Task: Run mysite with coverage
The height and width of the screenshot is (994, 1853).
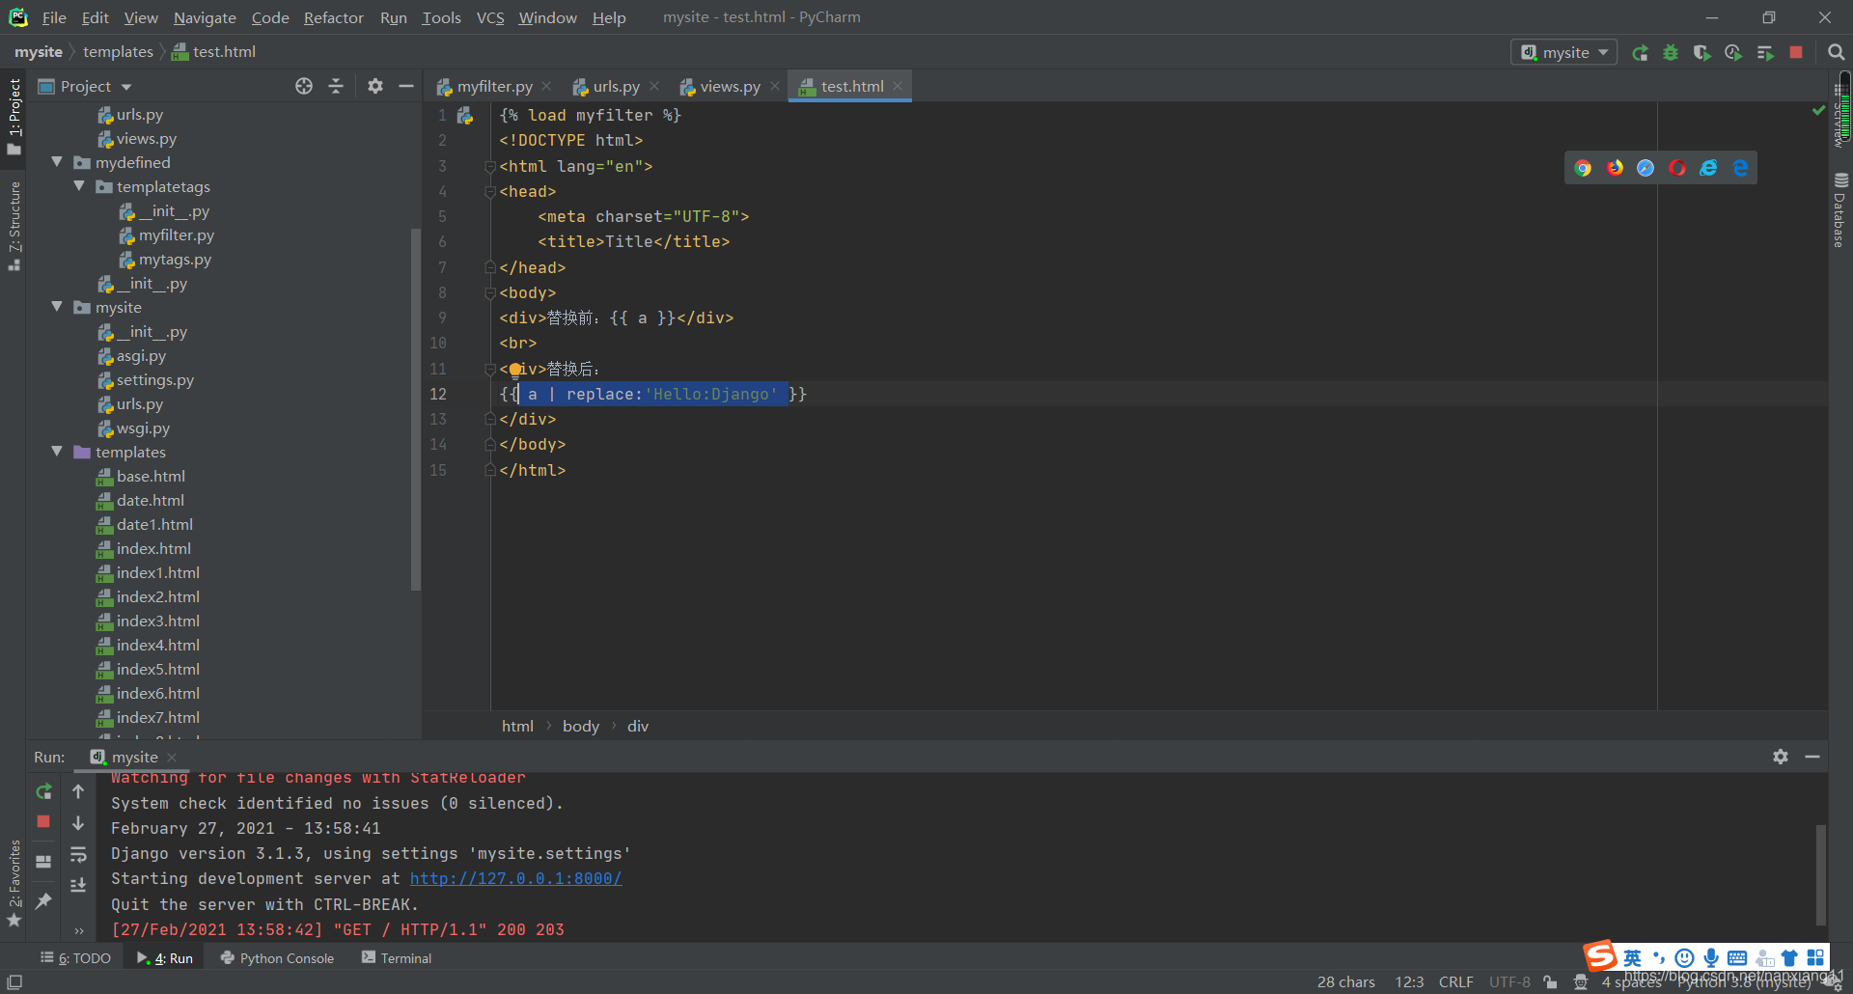Action: (x=1701, y=53)
